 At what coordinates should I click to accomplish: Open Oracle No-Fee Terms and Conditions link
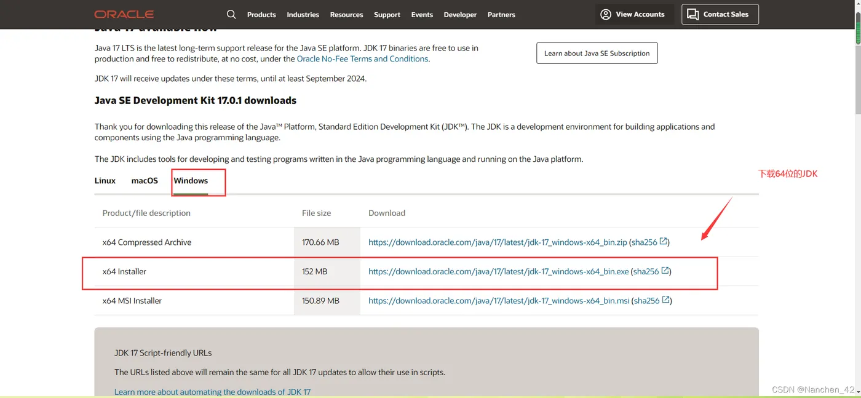362,59
